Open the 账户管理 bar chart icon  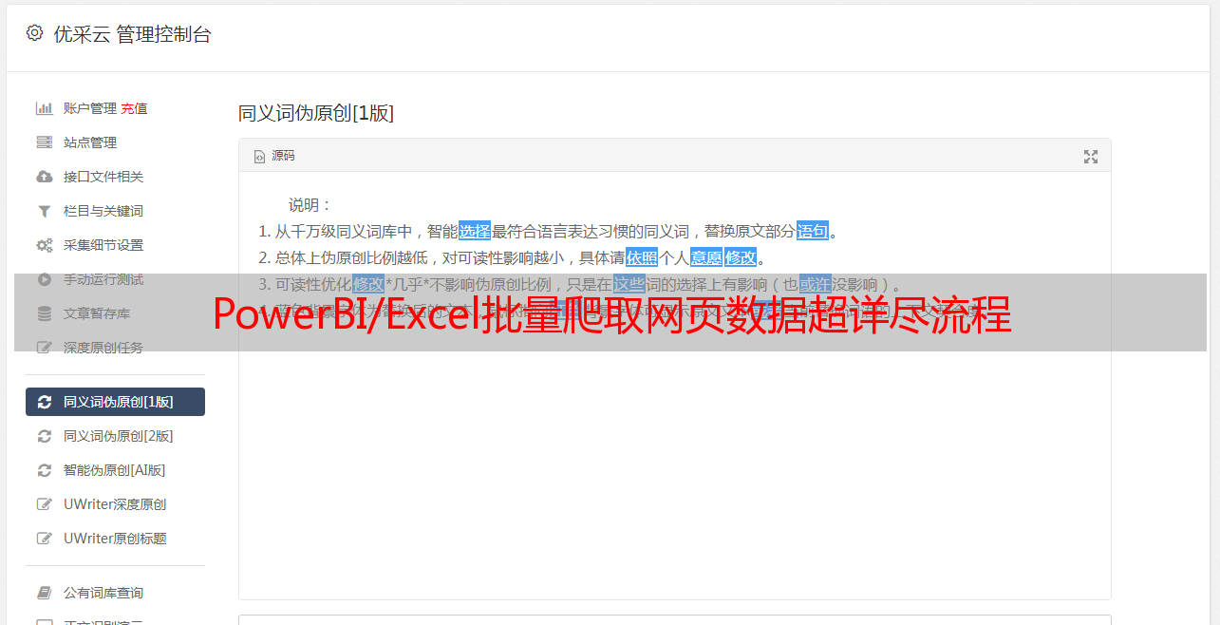44,108
